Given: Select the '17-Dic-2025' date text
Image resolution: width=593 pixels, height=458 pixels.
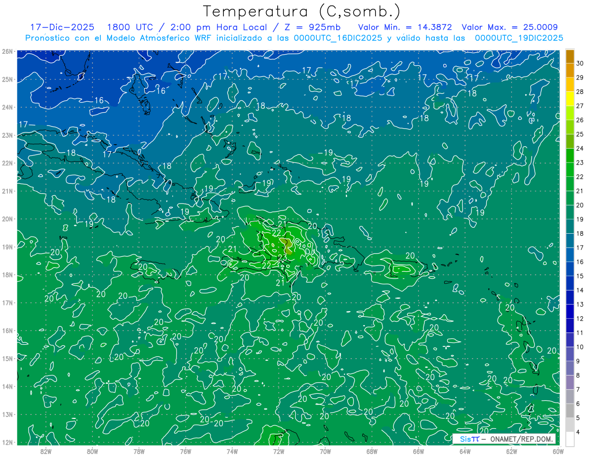Looking at the screenshot, I should pyautogui.click(x=62, y=28).
